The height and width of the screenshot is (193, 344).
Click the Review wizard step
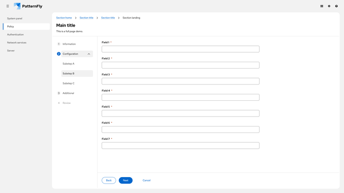click(x=67, y=103)
